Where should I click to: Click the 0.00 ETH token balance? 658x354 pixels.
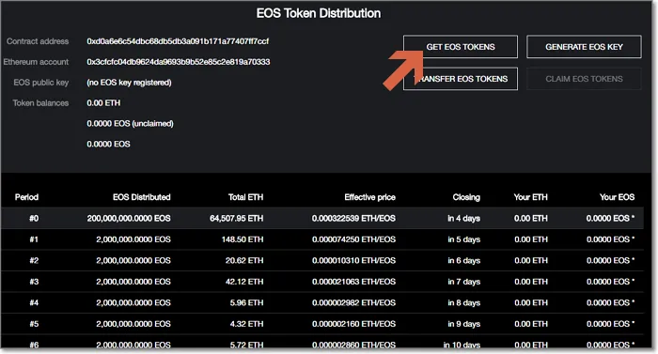(103, 102)
